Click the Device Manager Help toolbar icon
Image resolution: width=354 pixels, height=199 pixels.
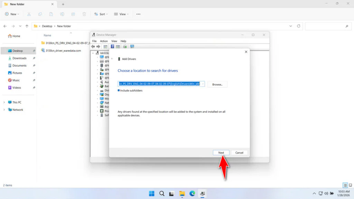pos(112,46)
